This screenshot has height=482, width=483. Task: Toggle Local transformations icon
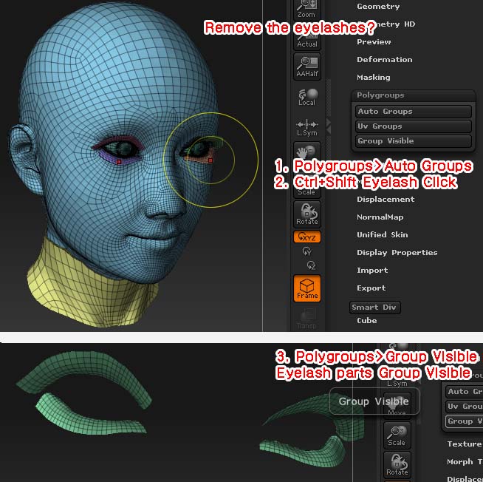pyautogui.click(x=307, y=97)
